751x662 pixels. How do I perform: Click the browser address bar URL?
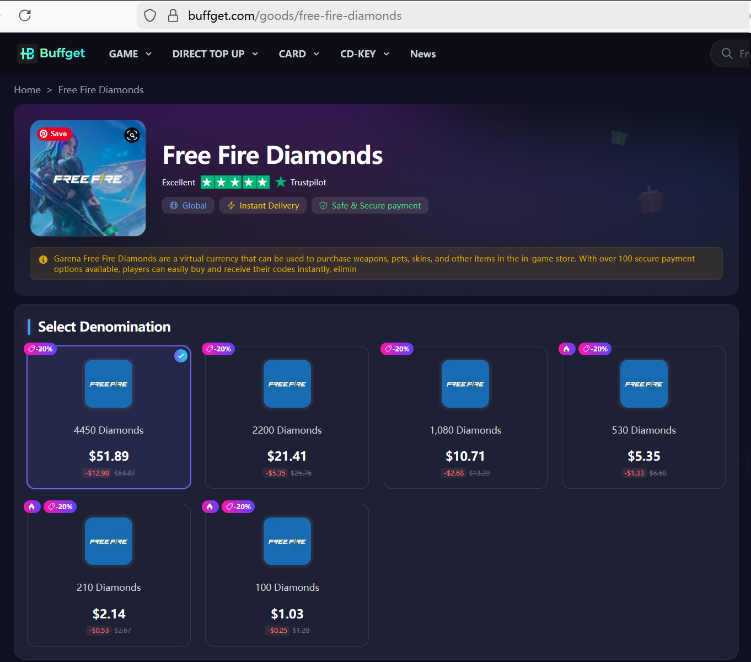[x=294, y=15]
